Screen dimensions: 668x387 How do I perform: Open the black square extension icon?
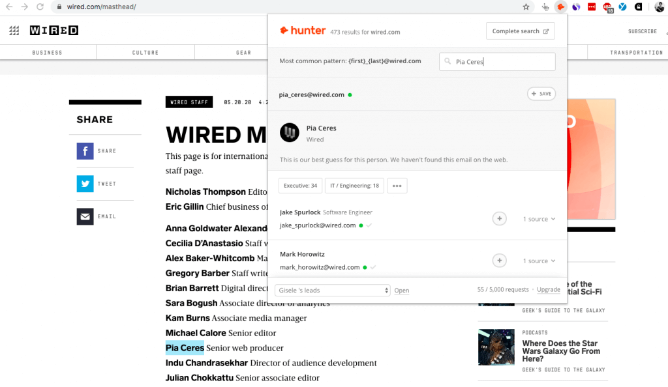[638, 7]
